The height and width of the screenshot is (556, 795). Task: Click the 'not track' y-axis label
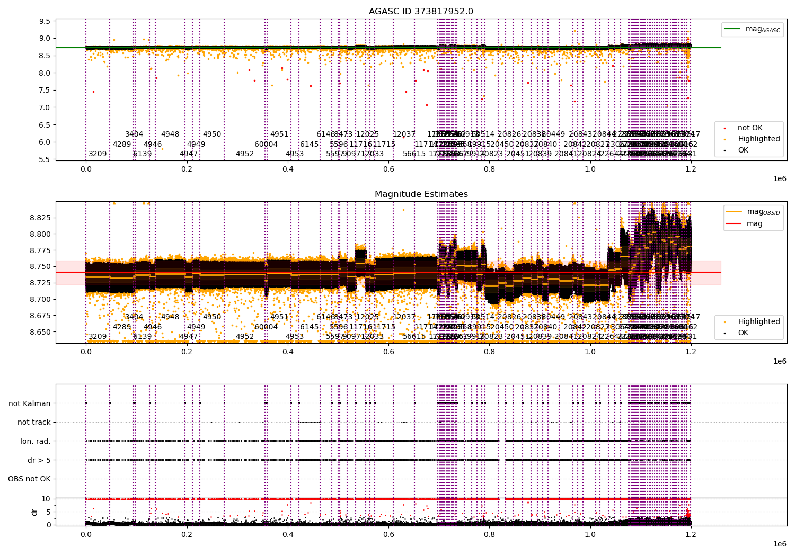coord(34,423)
